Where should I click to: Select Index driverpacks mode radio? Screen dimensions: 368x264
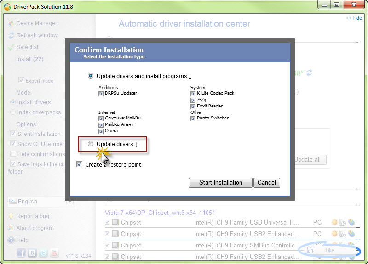coord(13,112)
